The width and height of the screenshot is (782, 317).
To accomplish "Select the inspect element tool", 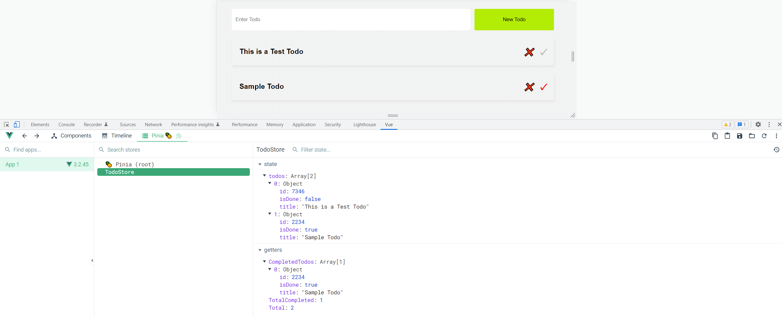I will (6, 124).
